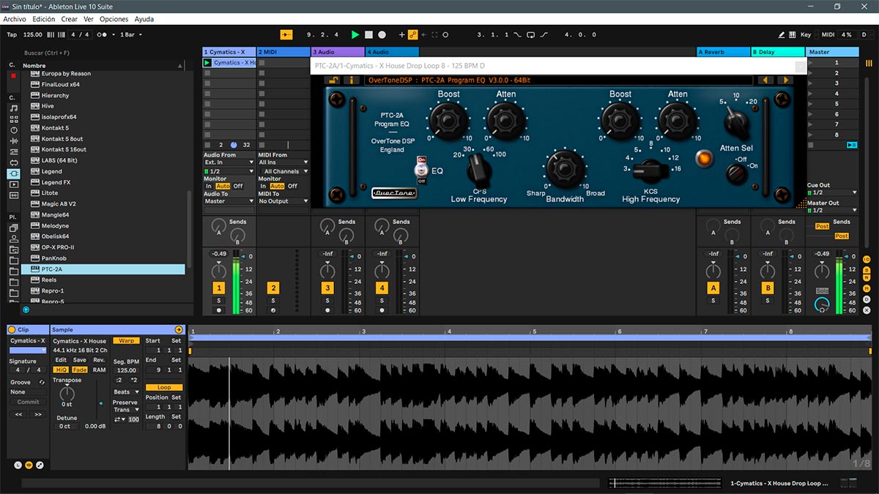The height and width of the screenshot is (494, 879).
Task: Open the MIDI To No Output dropdown
Action: [283, 201]
